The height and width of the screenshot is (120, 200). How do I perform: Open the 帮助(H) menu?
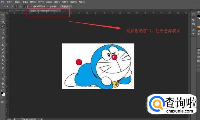pos(82,2)
